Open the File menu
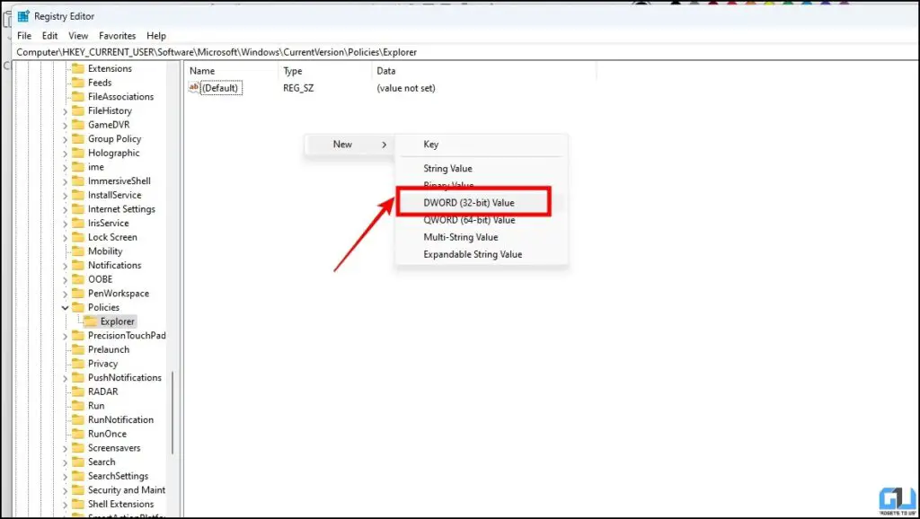Image resolution: width=920 pixels, height=519 pixels. tap(24, 36)
